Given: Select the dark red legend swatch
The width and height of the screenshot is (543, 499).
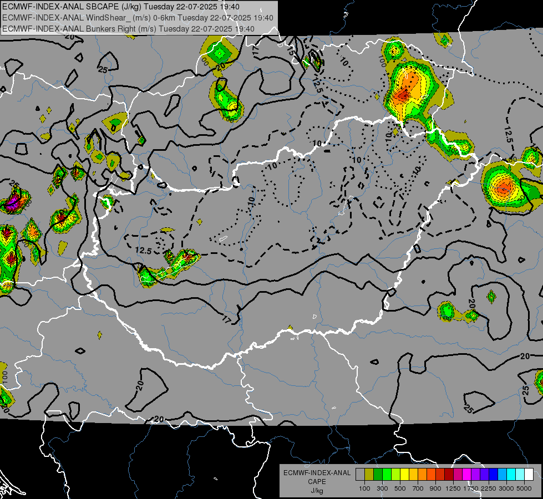Looking at the screenshot, I should [449, 475].
